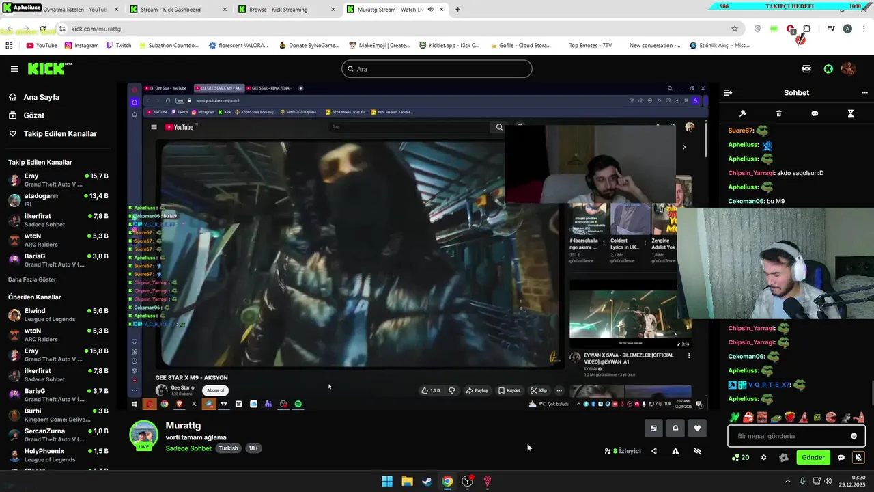Toggle channel notifications bell button
This screenshot has width=874, height=492.
[675, 428]
